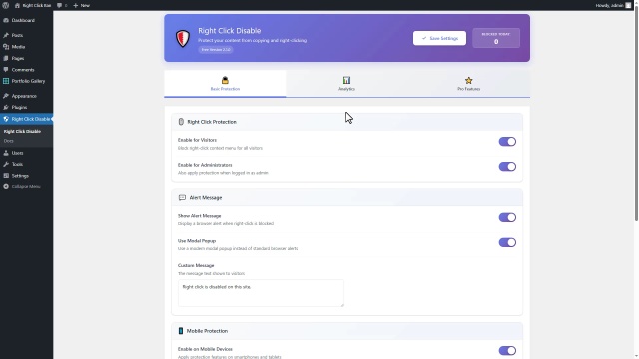The image size is (639, 359).
Task: Click the Alert Message section header
Action: (346, 197)
